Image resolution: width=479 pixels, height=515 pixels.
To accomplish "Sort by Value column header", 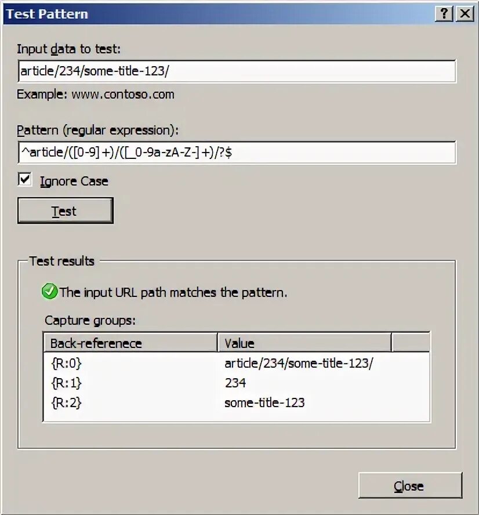I will (304, 343).
